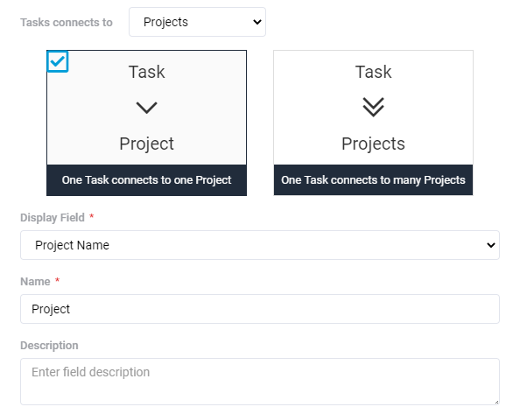Screen dimensions: 520x407
Task: Open the Tasks connects to dropdown
Action: (197, 22)
